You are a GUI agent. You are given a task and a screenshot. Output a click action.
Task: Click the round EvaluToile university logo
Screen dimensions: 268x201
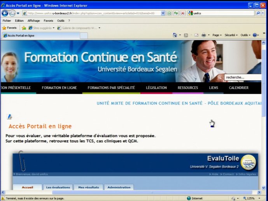coord(248,163)
